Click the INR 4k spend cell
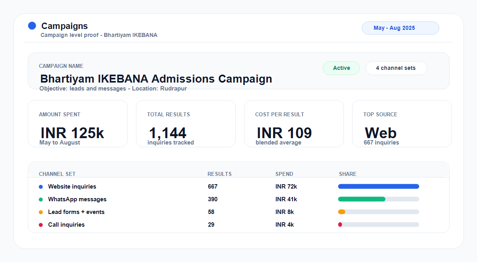Image resolution: width=477 pixels, height=262 pixels. coord(285,225)
